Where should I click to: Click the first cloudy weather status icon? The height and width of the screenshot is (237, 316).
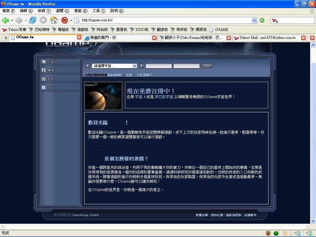pos(297,233)
